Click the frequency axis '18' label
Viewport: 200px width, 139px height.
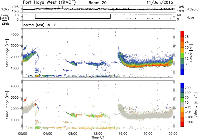click(16, 15)
